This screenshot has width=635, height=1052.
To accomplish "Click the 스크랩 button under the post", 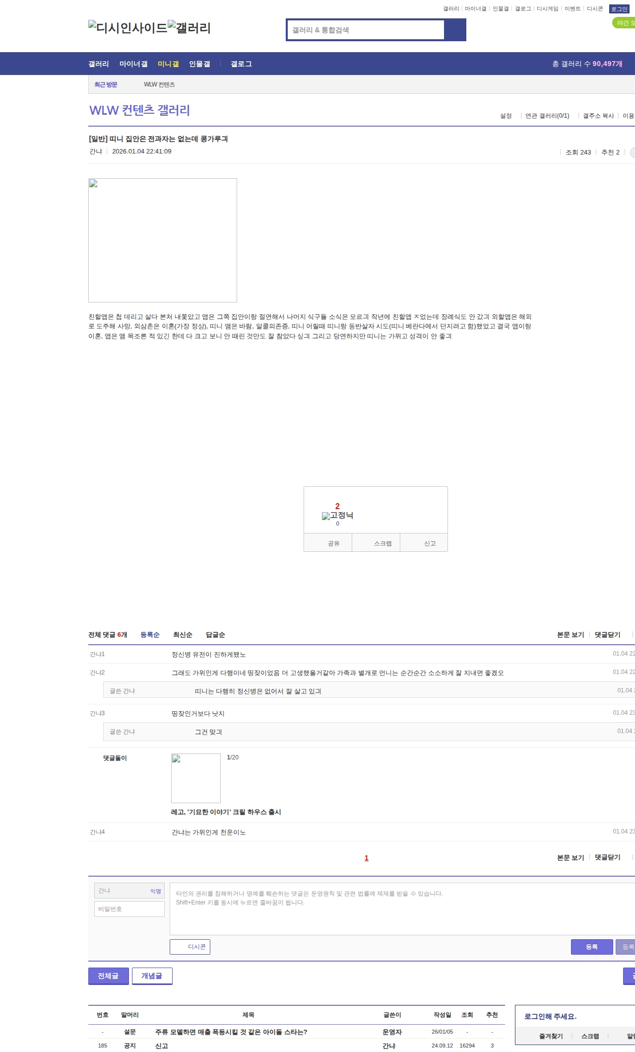I will point(382,543).
